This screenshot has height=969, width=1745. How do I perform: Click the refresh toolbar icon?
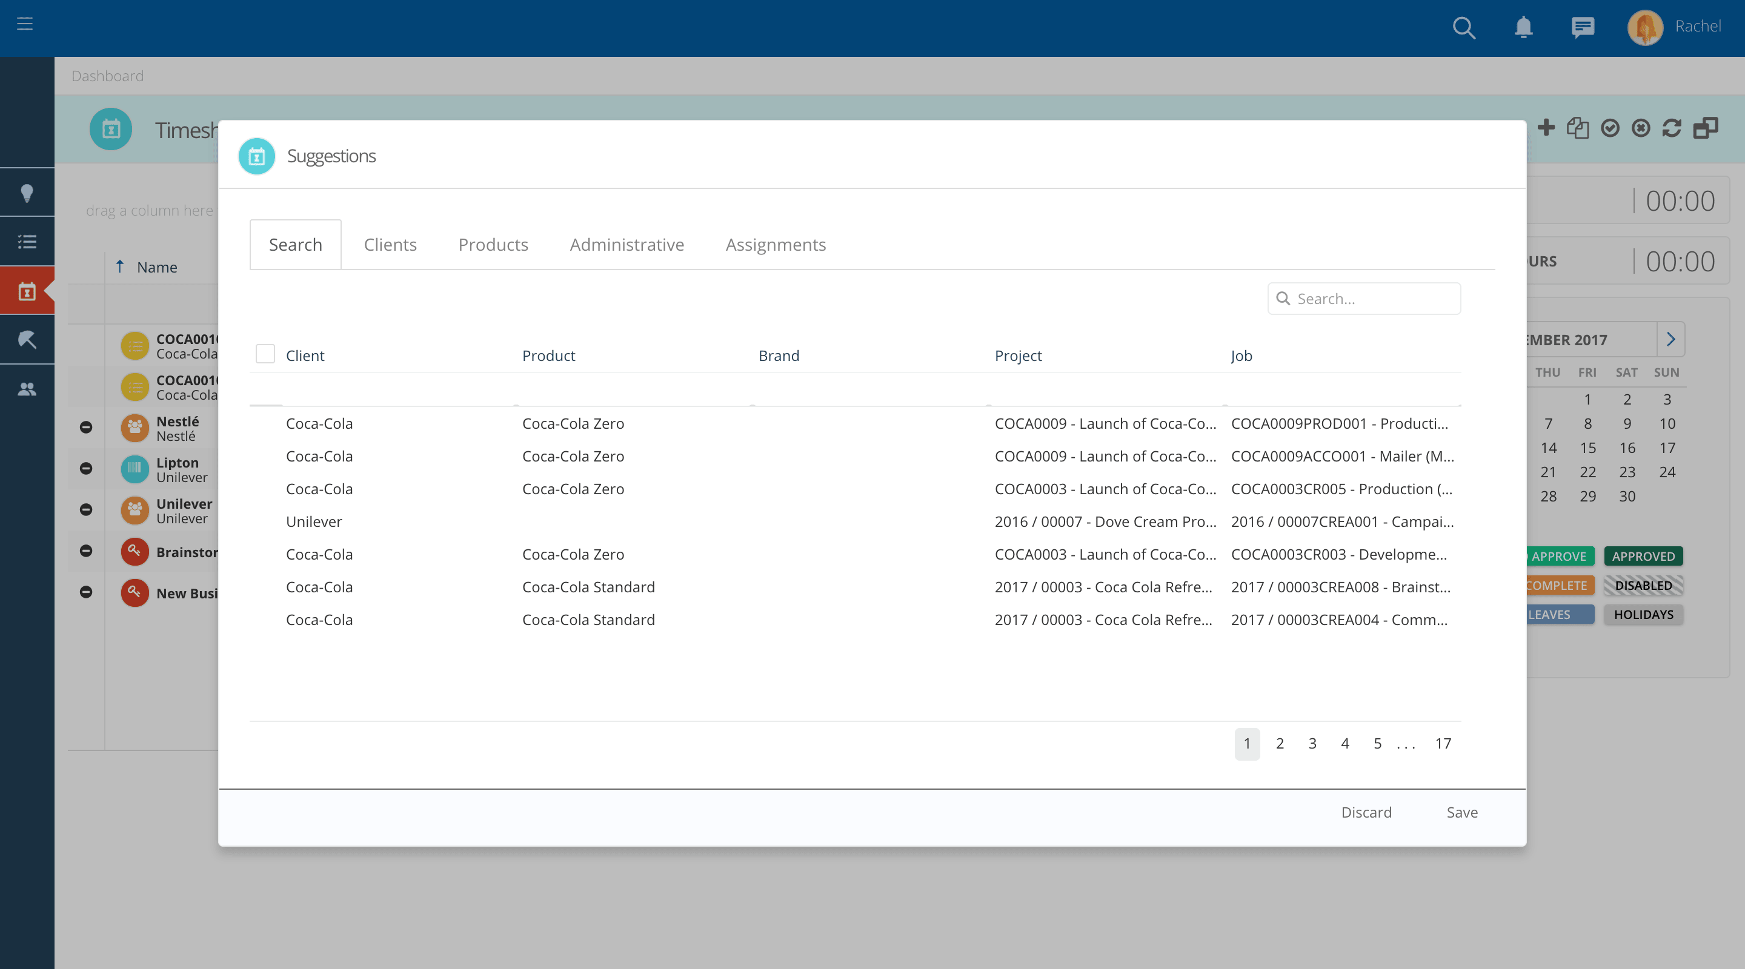pyautogui.click(x=1672, y=128)
